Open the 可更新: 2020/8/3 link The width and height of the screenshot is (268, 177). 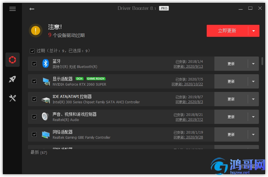189,102
